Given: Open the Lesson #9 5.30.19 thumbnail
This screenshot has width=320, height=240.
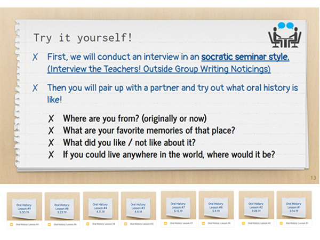Looking at the screenshot, I should tap(23, 206).
